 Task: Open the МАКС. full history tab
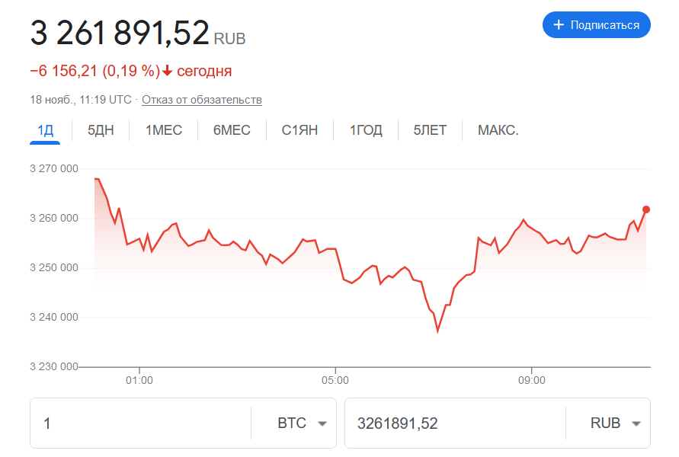click(x=498, y=130)
